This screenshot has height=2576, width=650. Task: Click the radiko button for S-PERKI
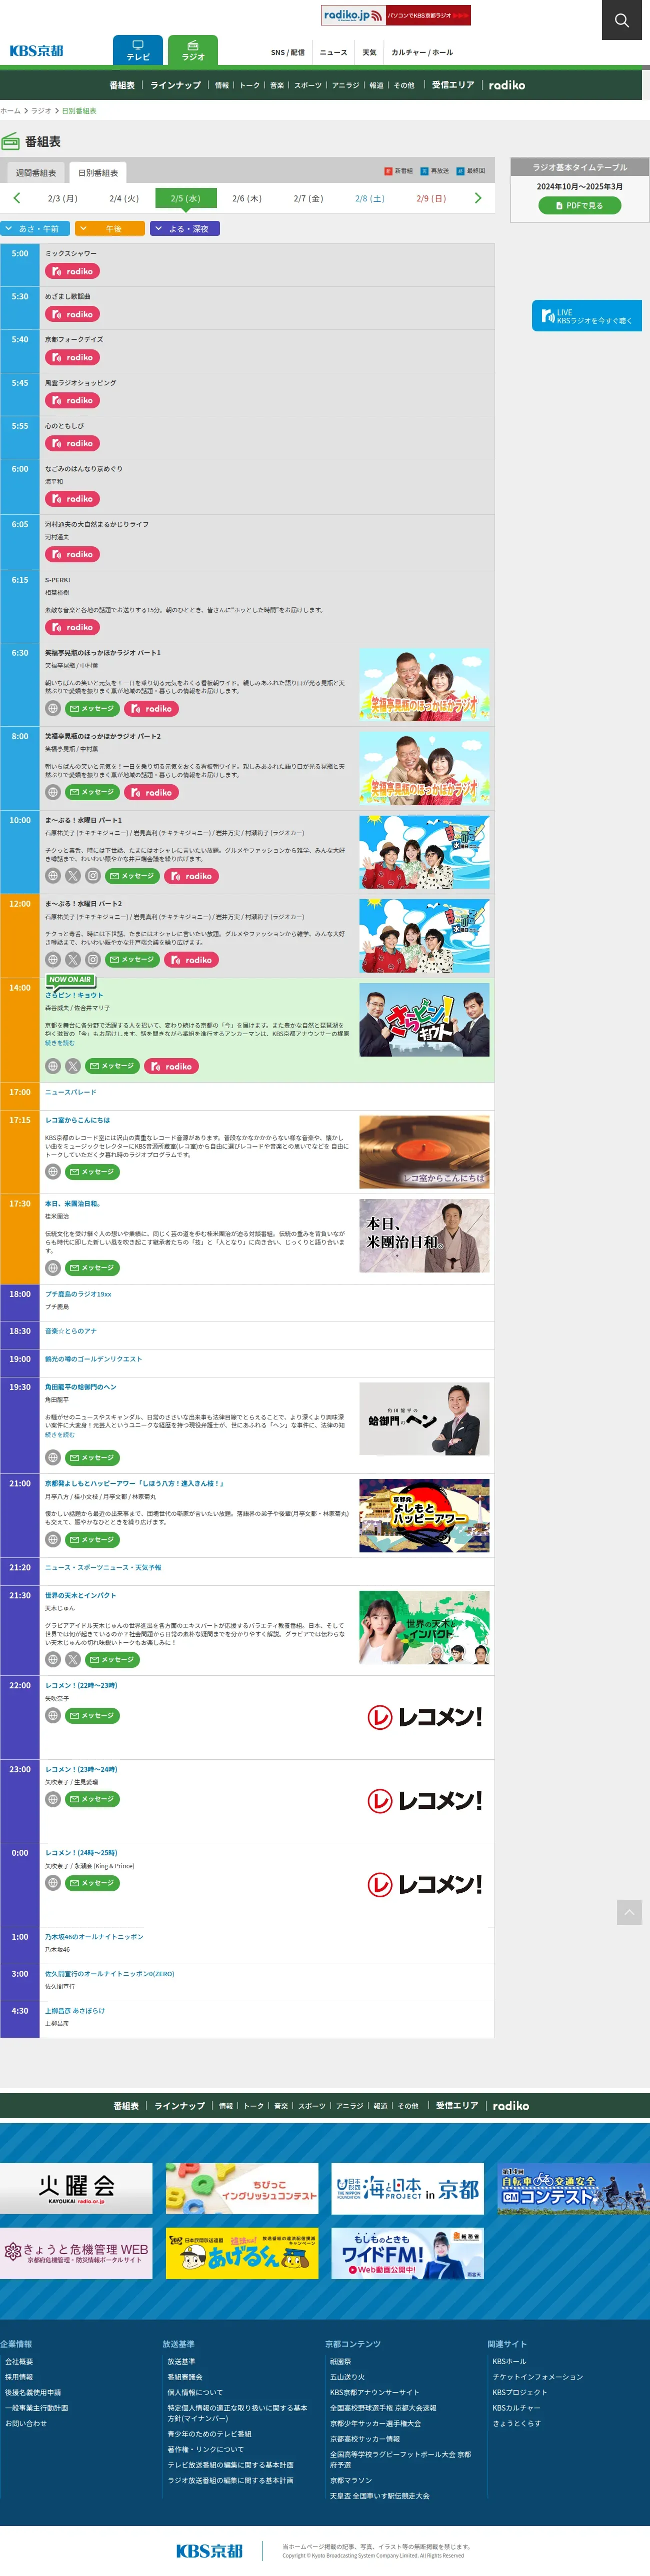73,628
